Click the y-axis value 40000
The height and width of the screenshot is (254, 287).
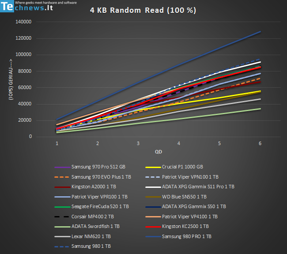click(x=25, y=104)
